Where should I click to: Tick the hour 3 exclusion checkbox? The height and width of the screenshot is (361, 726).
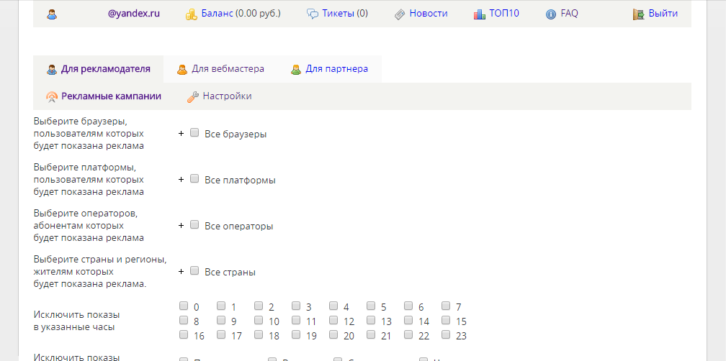coord(296,306)
